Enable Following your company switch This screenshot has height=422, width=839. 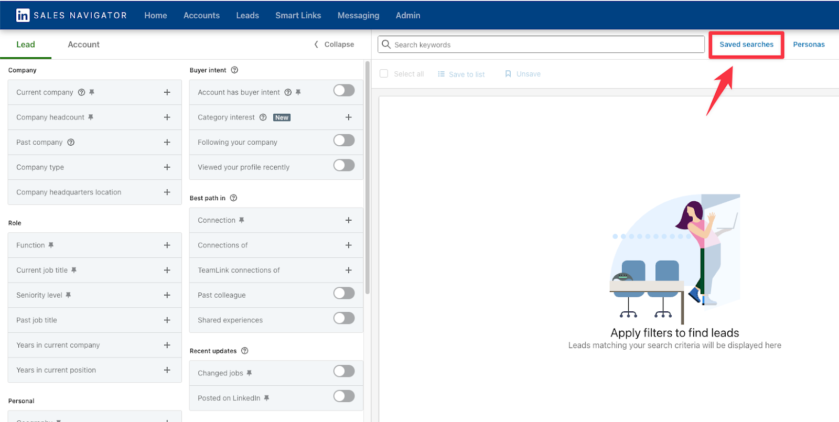pos(344,140)
